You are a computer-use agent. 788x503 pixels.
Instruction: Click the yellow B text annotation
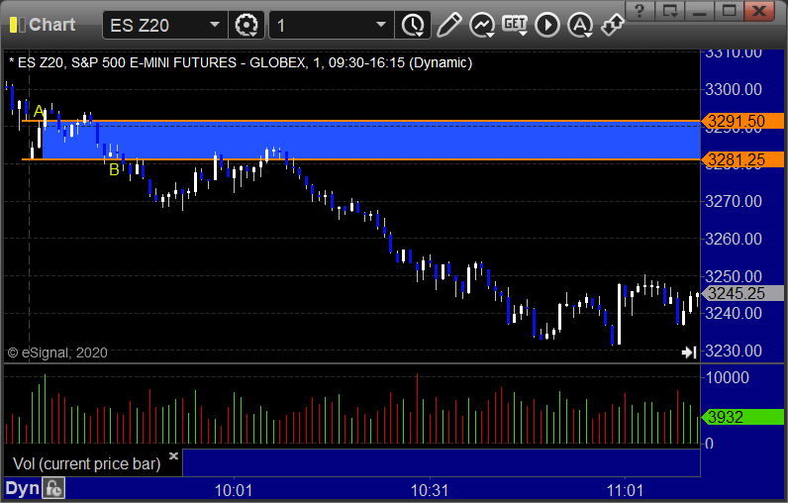pyautogui.click(x=114, y=170)
